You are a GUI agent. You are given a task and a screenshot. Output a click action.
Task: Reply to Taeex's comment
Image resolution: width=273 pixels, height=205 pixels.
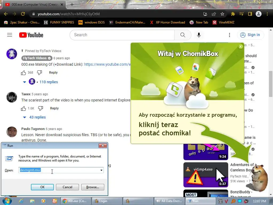[54, 108]
